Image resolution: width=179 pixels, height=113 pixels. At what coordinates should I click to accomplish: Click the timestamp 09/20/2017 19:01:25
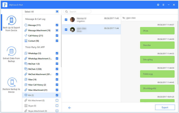tap(166, 97)
